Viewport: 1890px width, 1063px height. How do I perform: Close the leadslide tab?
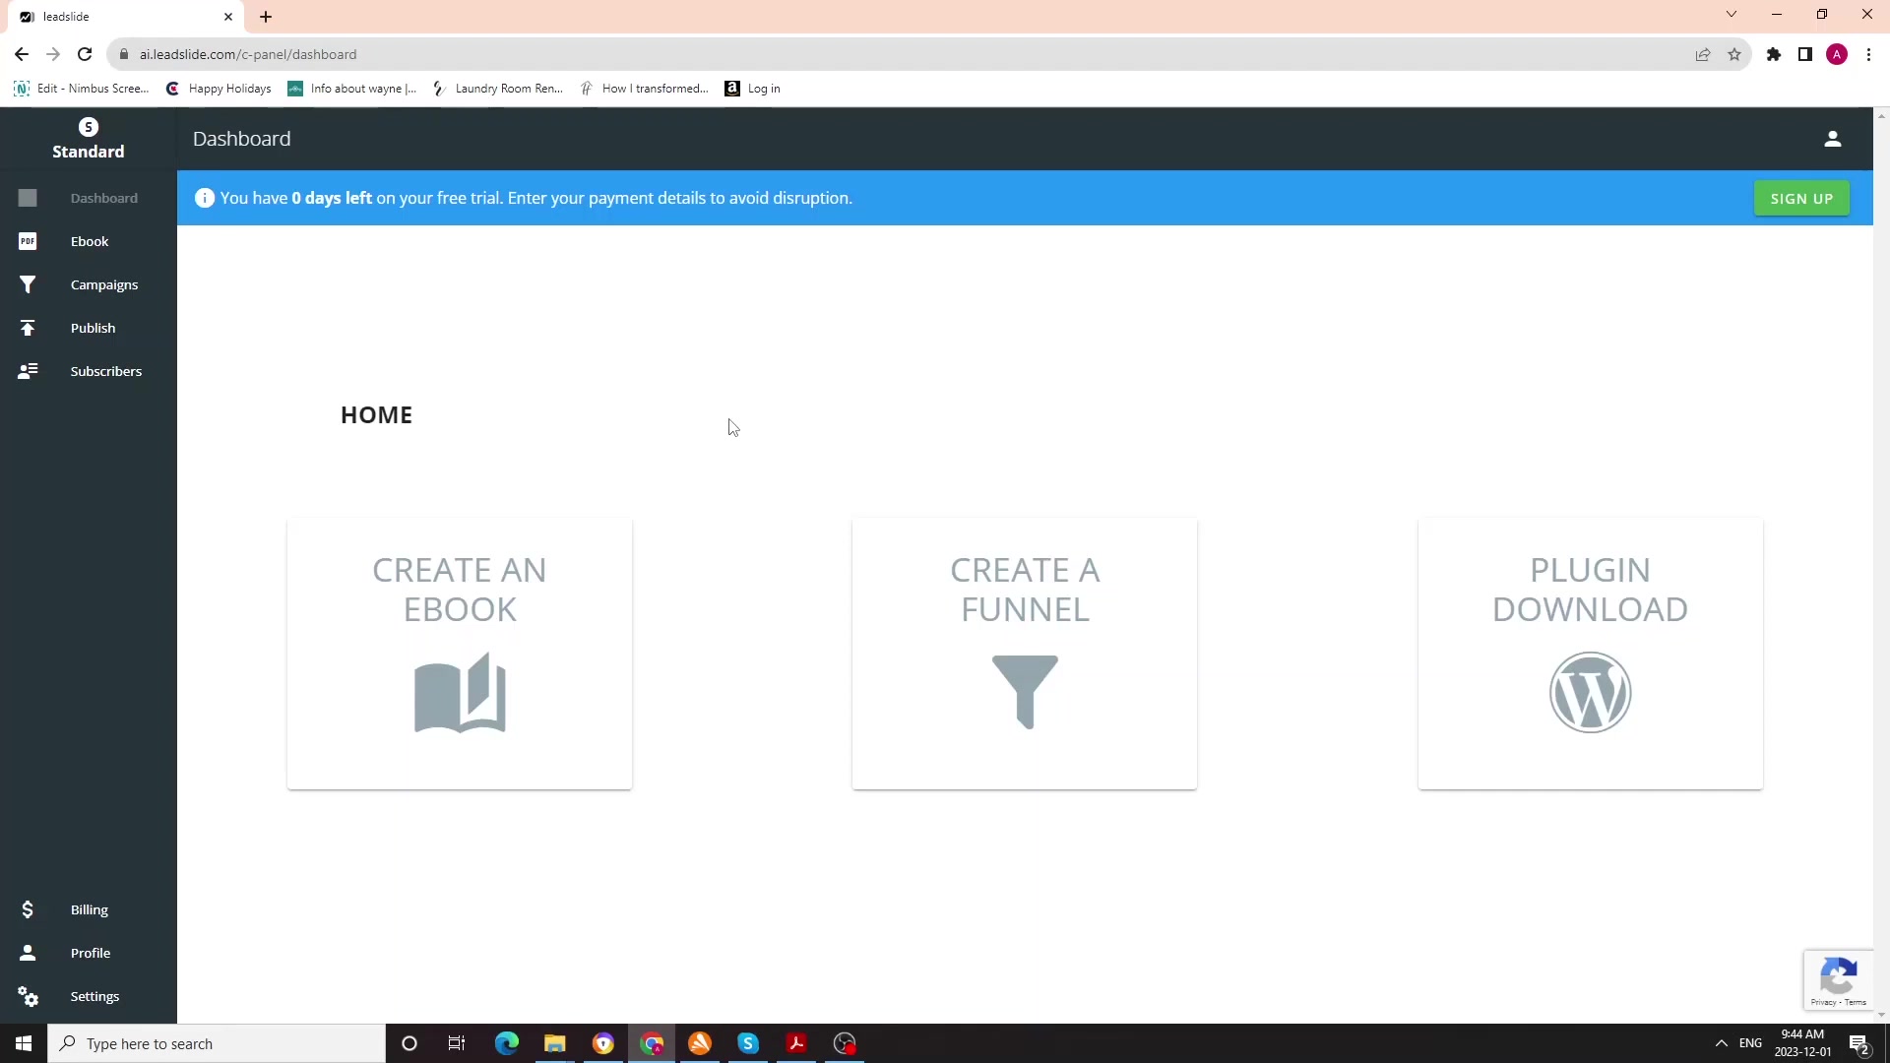coord(228,17)
